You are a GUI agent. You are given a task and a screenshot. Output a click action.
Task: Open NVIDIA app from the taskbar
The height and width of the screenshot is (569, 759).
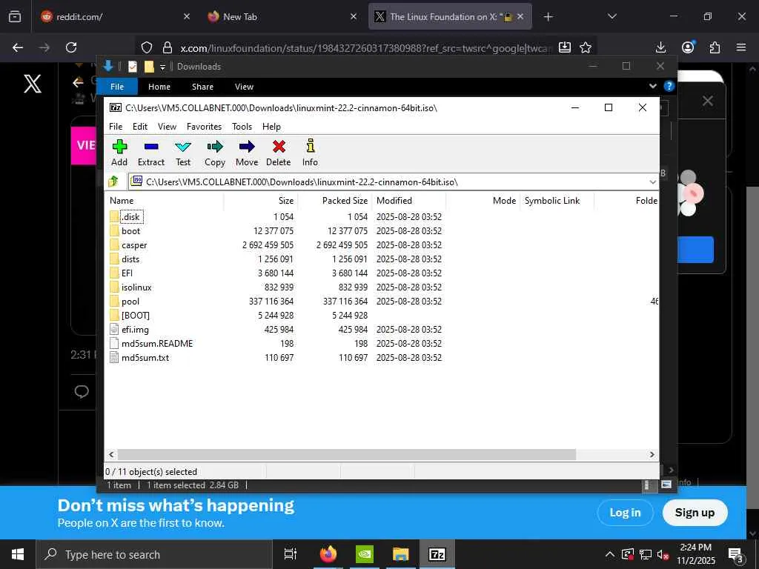coord(365,554)
